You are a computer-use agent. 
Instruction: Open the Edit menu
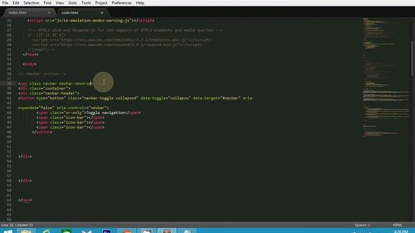[16, 3]
